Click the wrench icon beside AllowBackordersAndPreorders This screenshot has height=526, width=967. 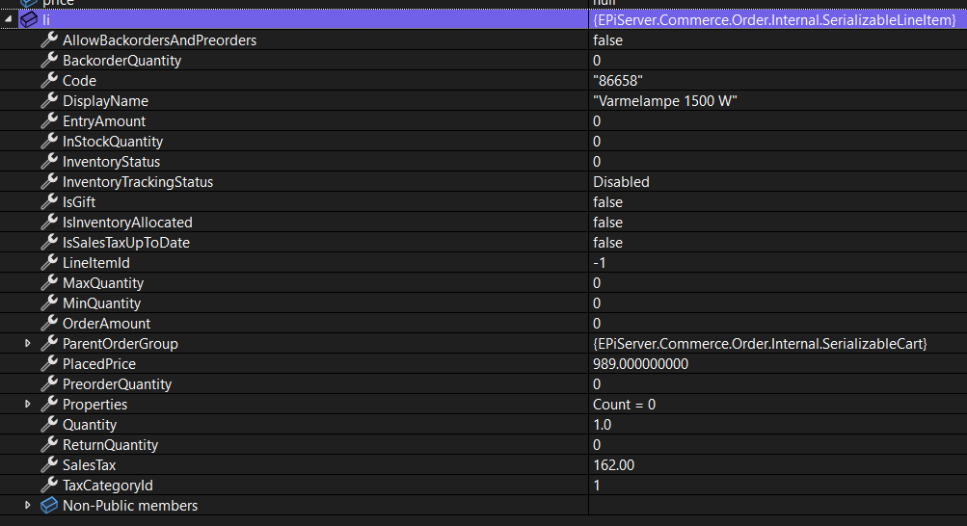[49, 40]
